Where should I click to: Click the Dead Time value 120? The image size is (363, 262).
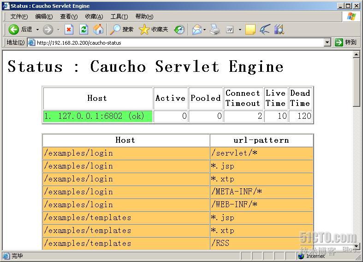point(300,116)
